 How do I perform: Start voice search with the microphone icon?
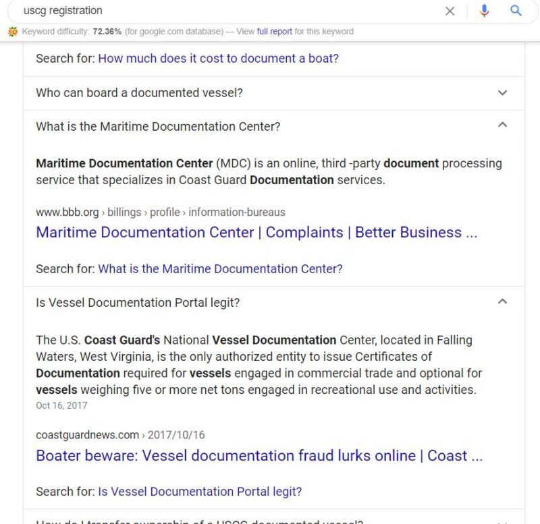coord(484,11)
